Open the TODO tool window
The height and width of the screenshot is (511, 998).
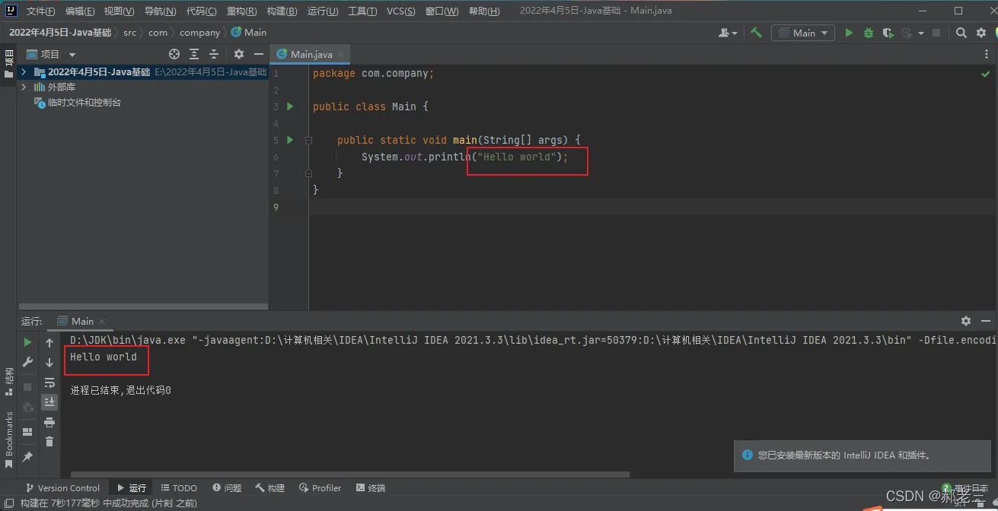[x=179, y=488]
